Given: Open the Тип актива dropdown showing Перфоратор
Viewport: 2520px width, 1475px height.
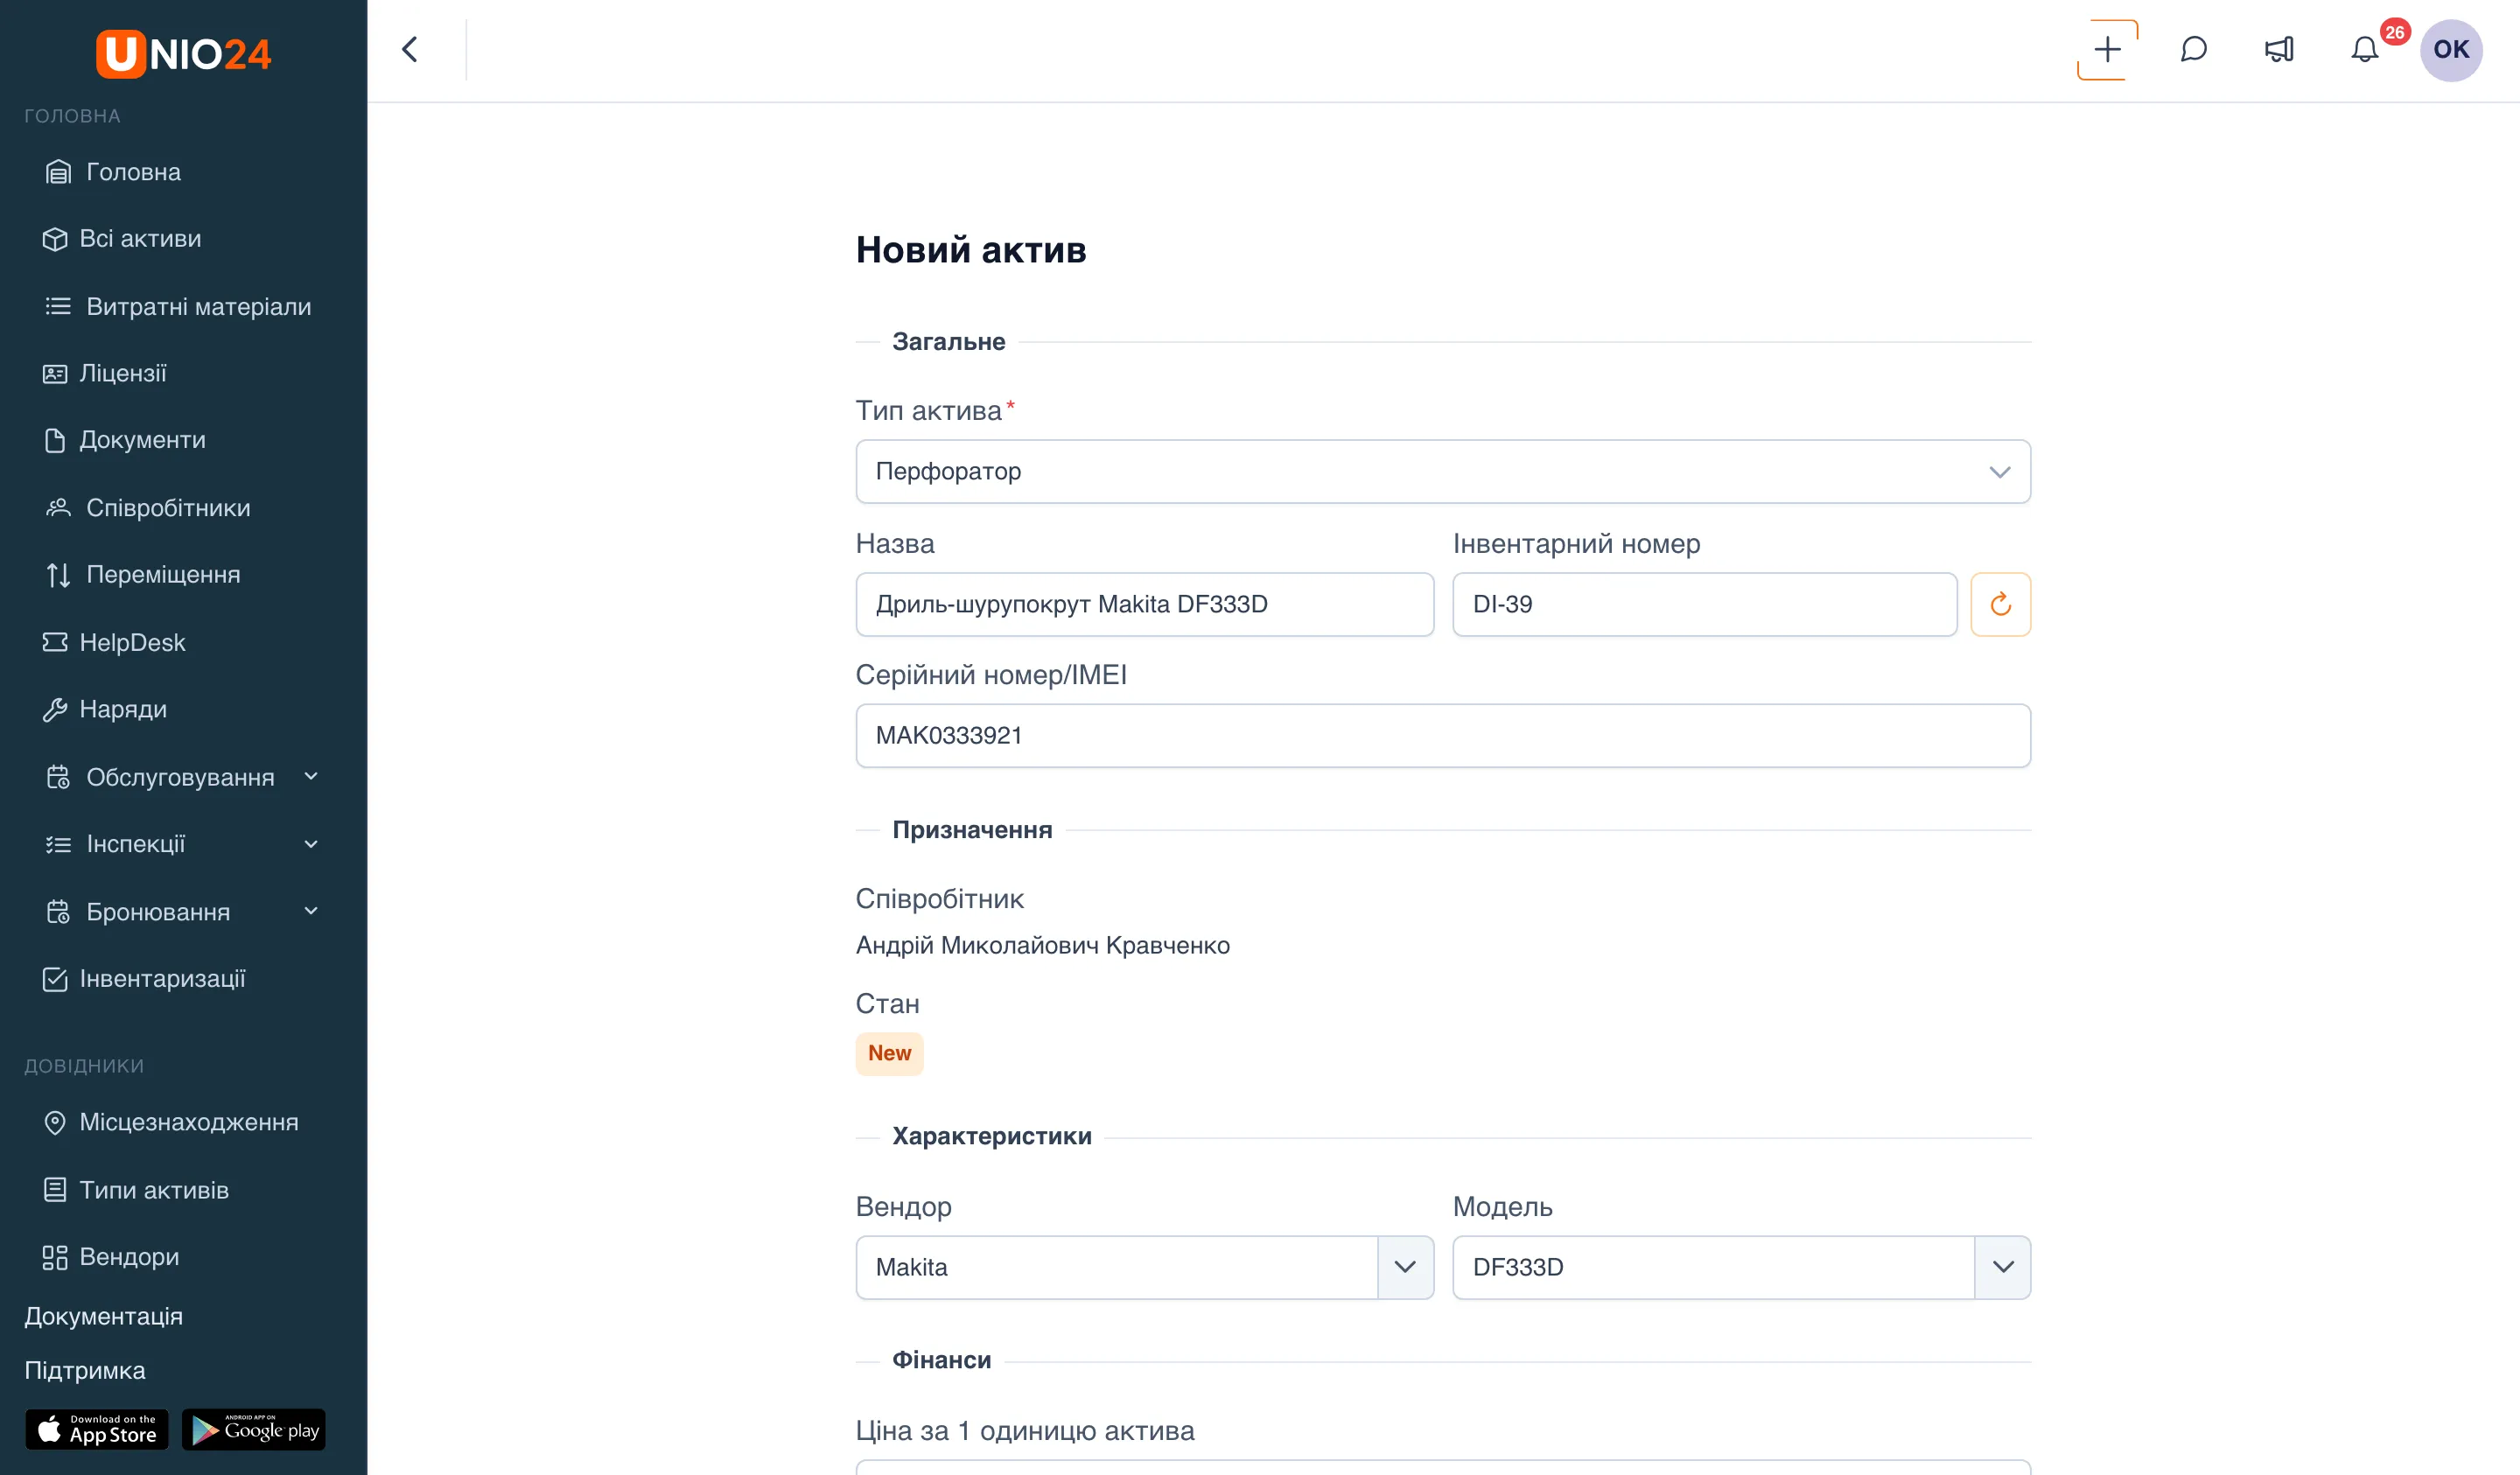Looking at the screenshot, I should pyautogui.click(x=1442, y=472).
